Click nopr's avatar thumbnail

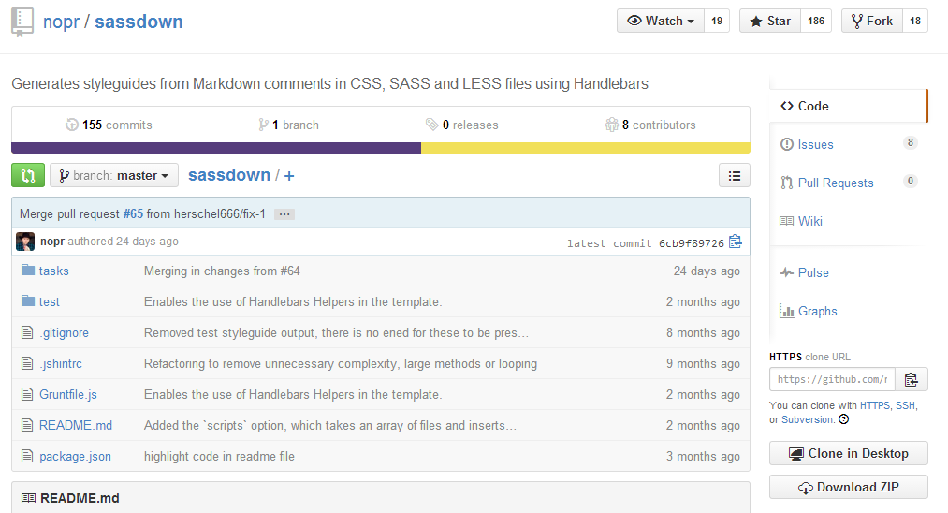(25, 242)
